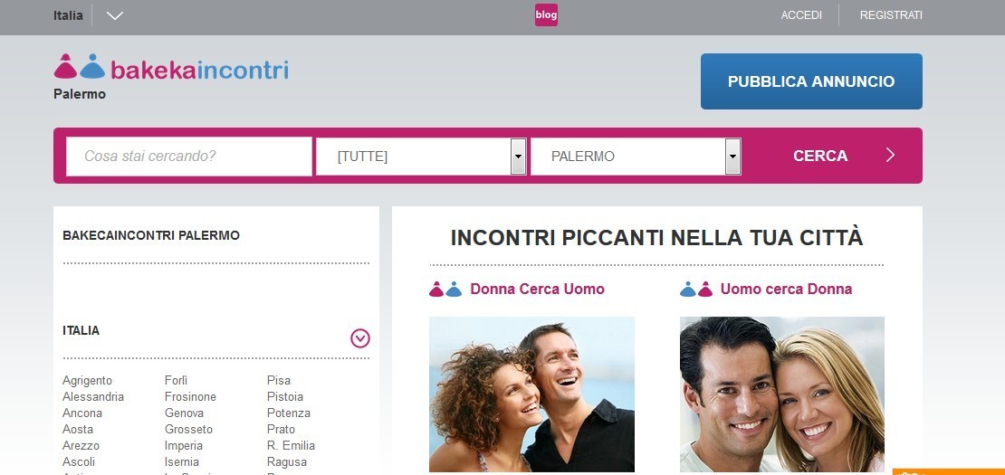Click the INCONTRI PICCANTI NELLA TUA CITTÀ heading

click(657, 237)
